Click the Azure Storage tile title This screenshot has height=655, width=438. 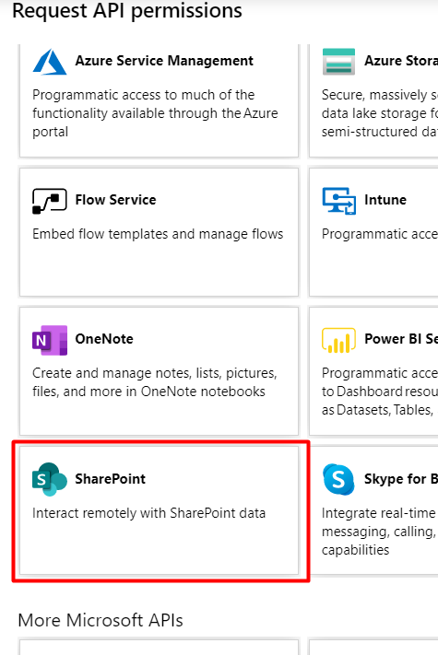coord(401,61)
